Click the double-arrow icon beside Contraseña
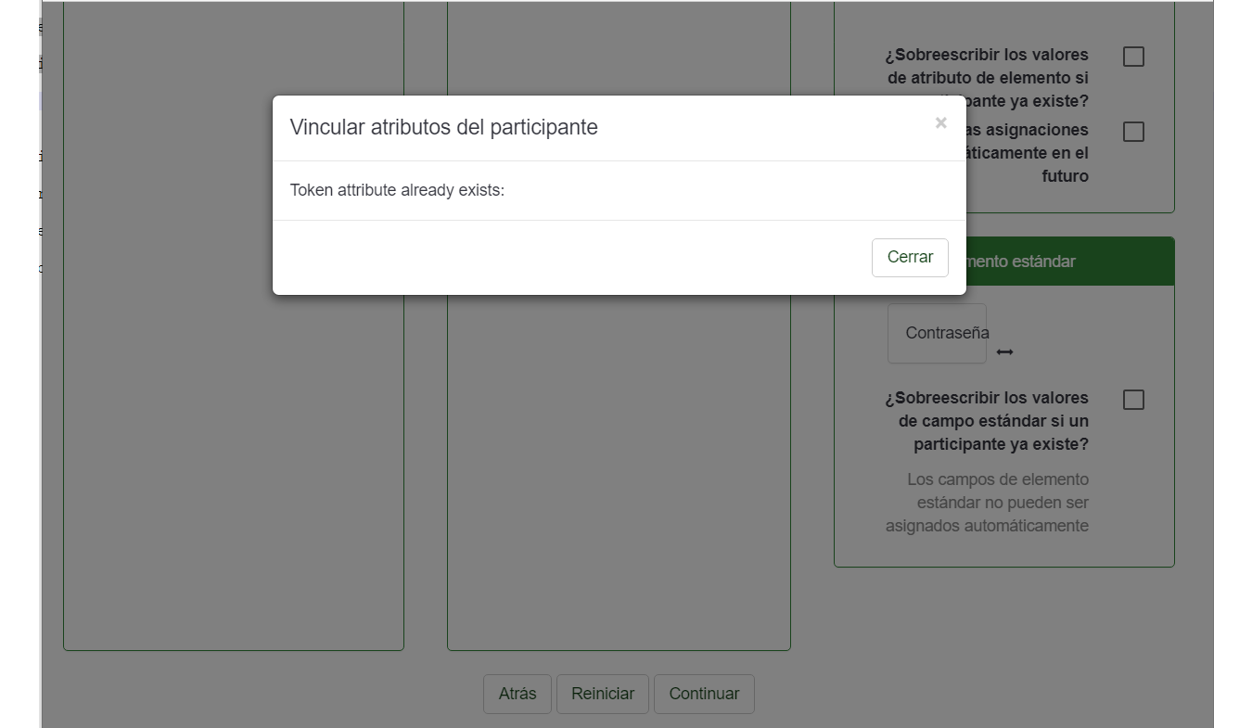The image size is (1252, 728). pyautogui.click(x=1004, y=352)
